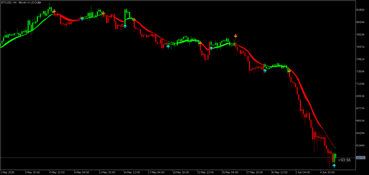Click the '9 May 04:00' time label
Viewport: 369px width, 175px height.
tap(81, 172)
